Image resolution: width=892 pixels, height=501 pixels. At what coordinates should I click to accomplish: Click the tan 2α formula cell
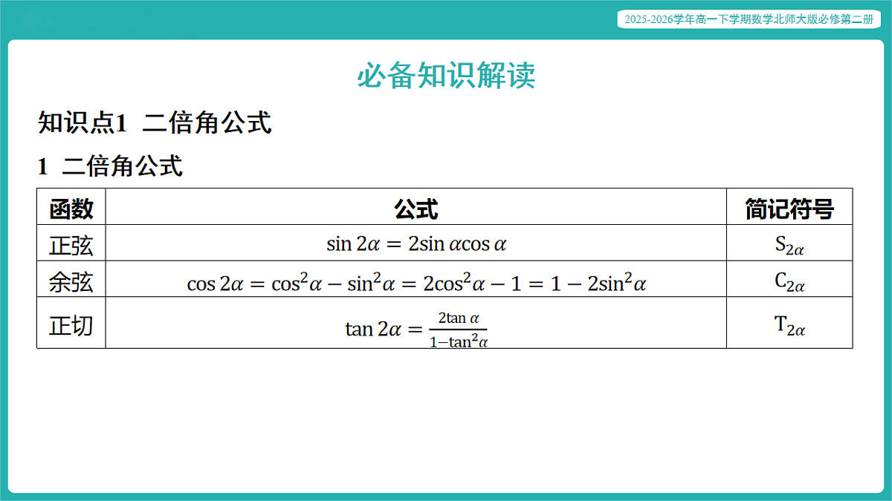point(416,324)
